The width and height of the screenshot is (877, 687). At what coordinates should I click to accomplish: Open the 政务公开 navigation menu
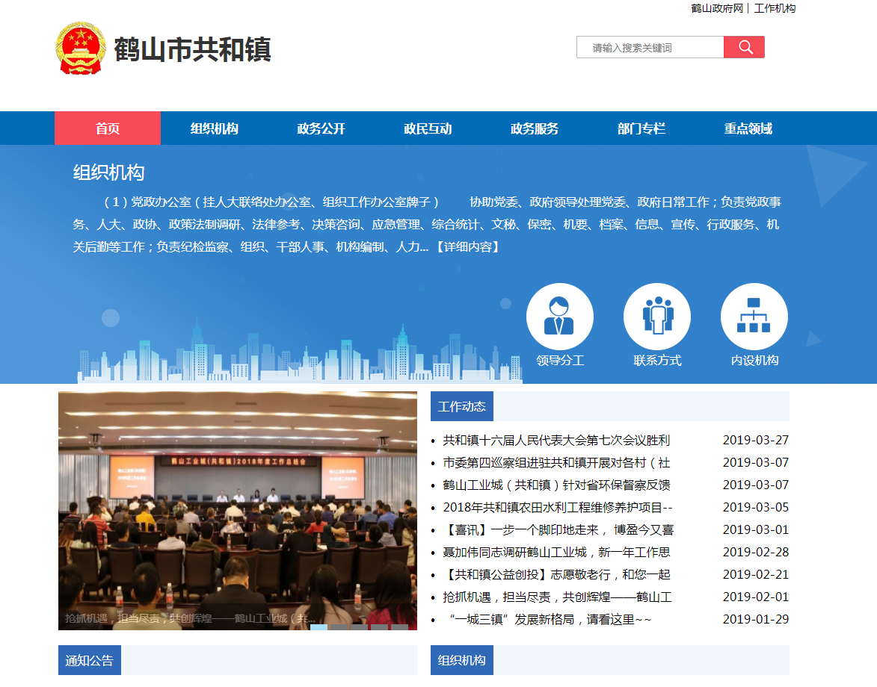point(321,128)
